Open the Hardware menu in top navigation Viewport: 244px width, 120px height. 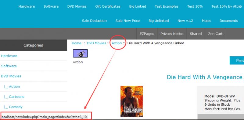27,6
